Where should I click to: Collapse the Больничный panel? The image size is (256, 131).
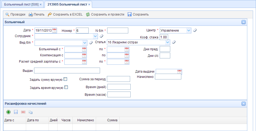click(x=243, y=22)
